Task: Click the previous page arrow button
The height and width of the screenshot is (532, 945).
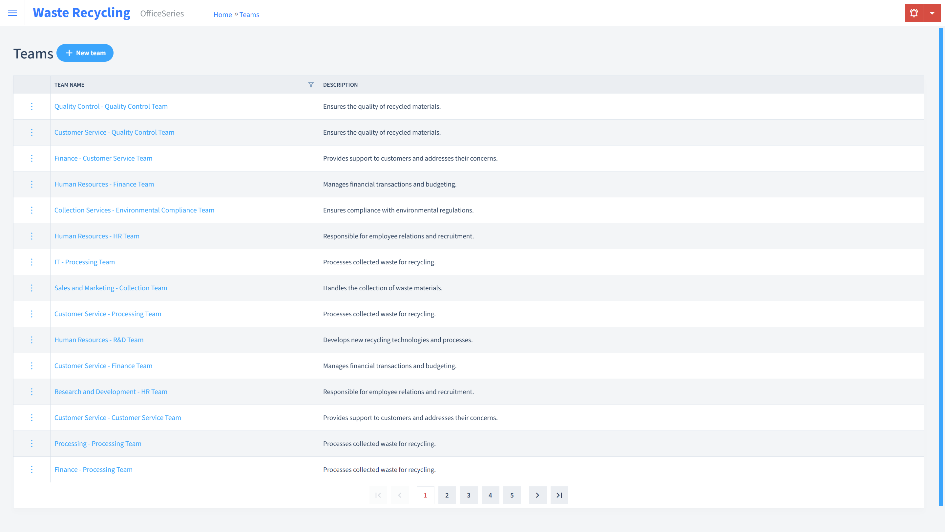Action: (400, 495)
